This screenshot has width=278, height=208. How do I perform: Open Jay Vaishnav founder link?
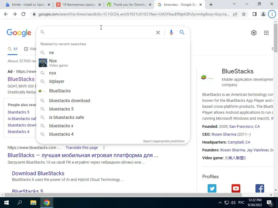258,150
